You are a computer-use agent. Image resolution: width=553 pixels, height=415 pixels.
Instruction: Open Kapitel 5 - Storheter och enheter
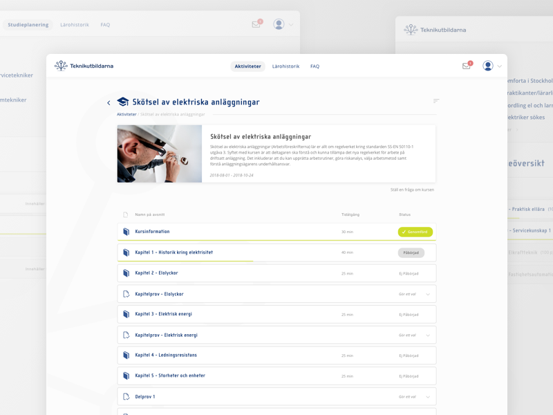coord(276,376)
